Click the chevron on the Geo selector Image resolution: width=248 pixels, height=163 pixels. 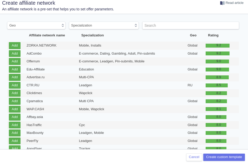pyautogui.click(x=63, y=25)
